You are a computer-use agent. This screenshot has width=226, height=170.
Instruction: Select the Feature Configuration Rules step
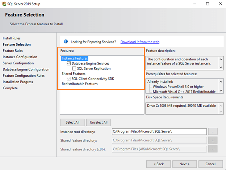coord(24,76)
